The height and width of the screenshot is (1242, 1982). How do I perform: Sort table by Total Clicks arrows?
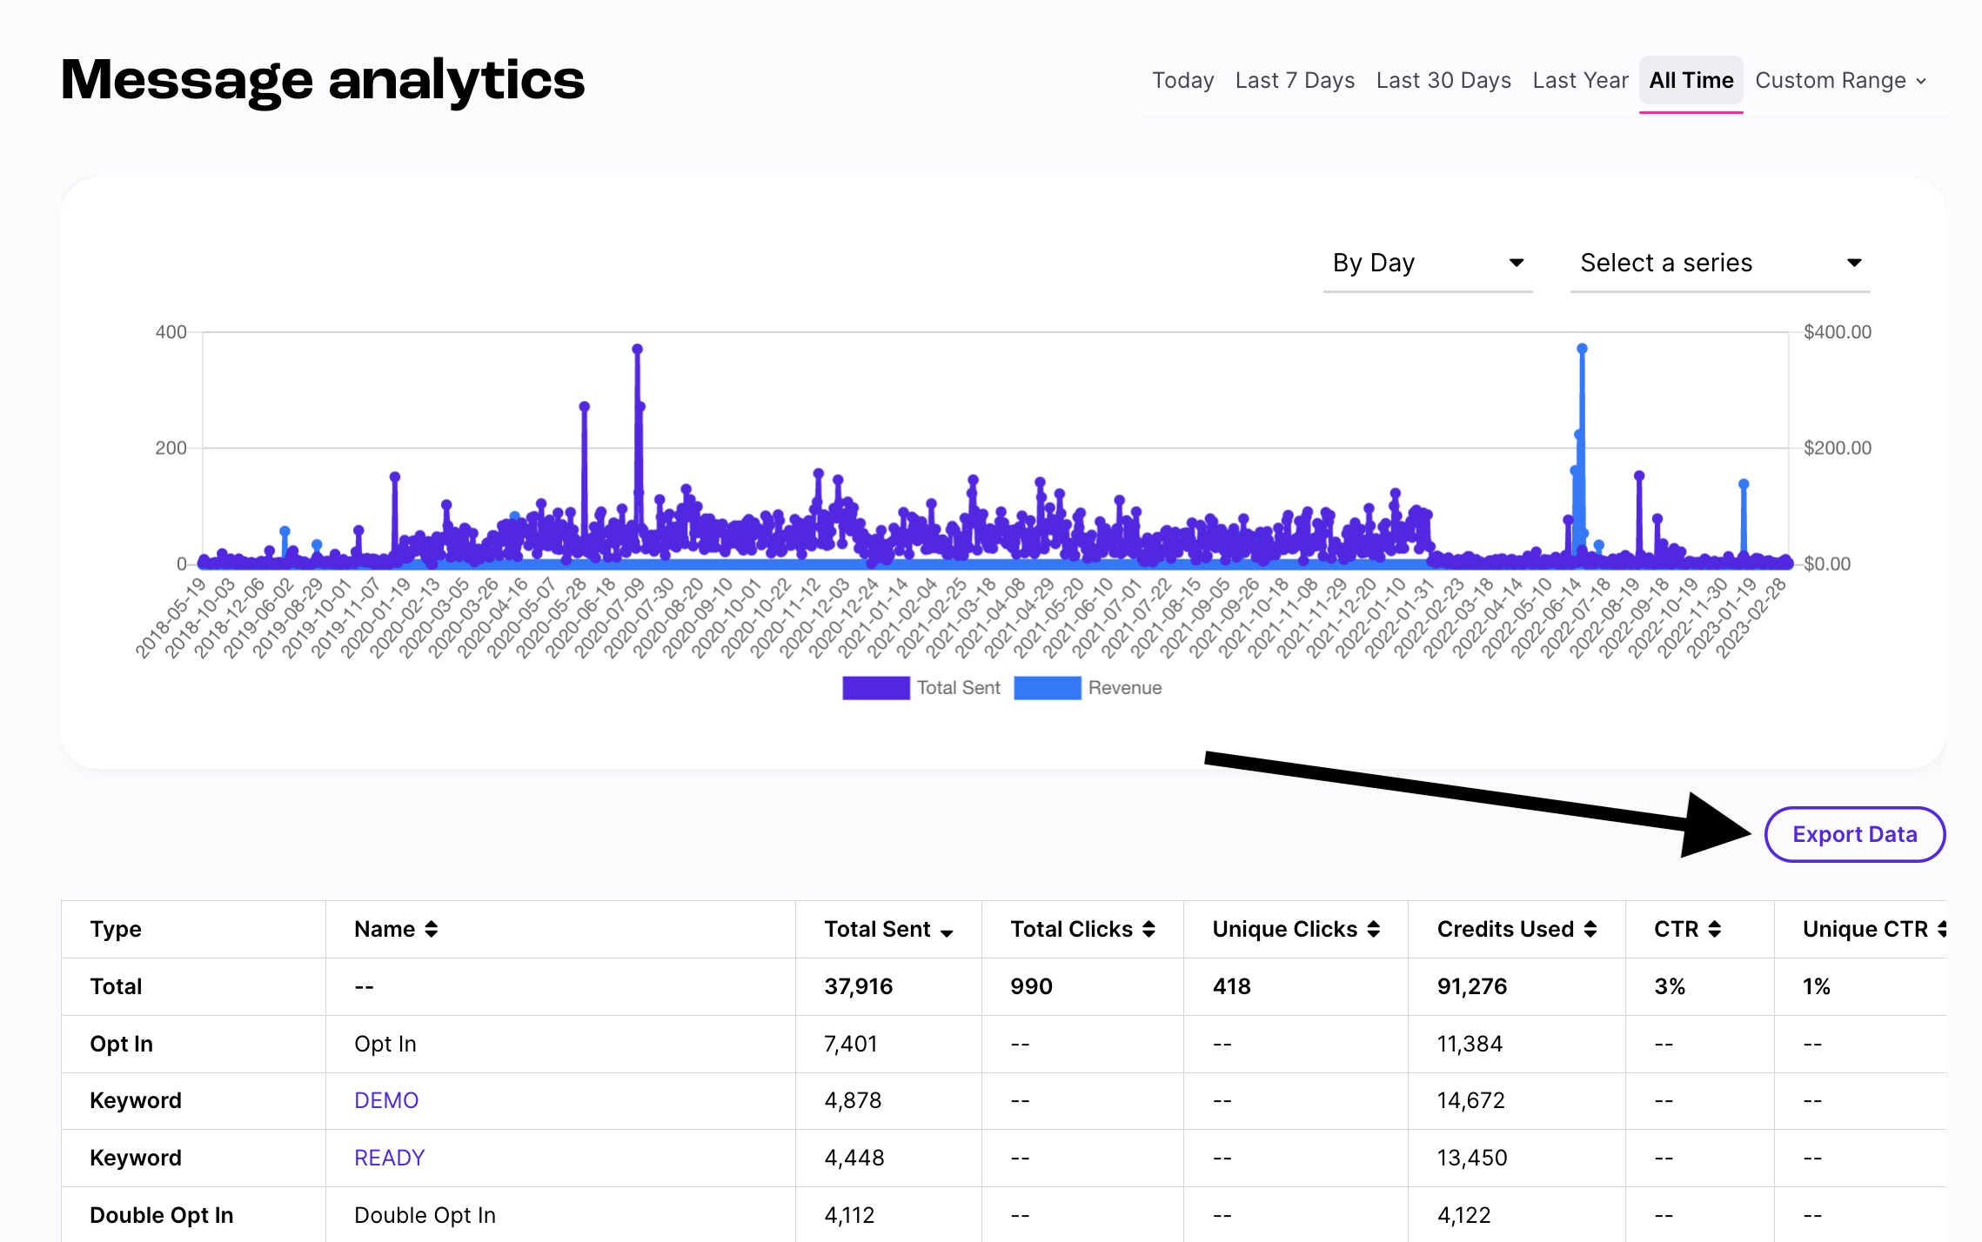[x=1148, y=929]
